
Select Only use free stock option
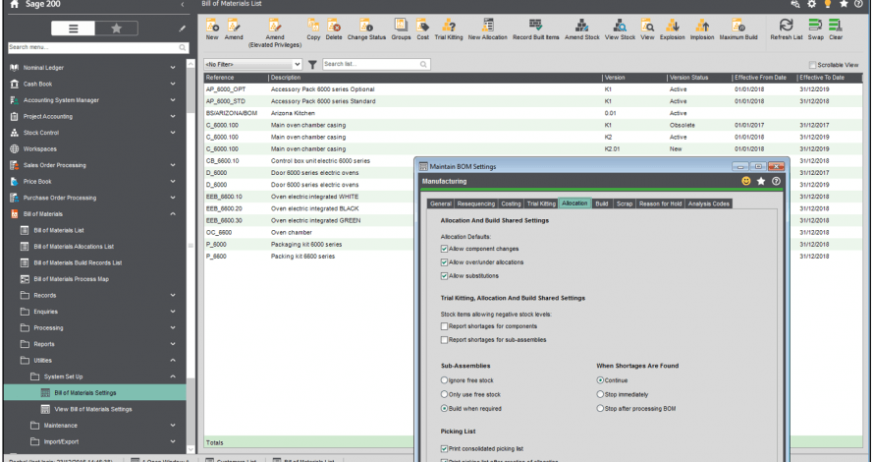click(x=444, y=394)
